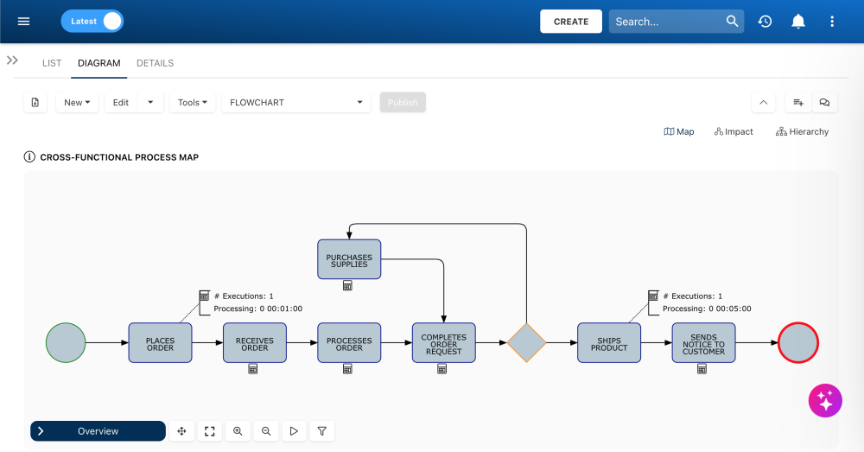864x452 pixels.
Task: Expand the Overview panel
Action: (98, 430)
